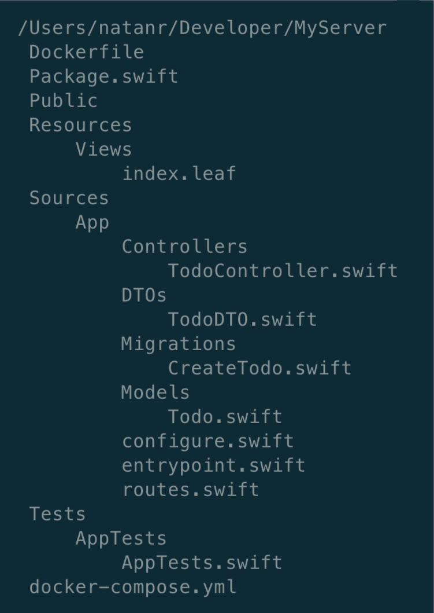Select the DTOs folder
Viewport: 434px width, 613px height.
click(x=144, y=295)
